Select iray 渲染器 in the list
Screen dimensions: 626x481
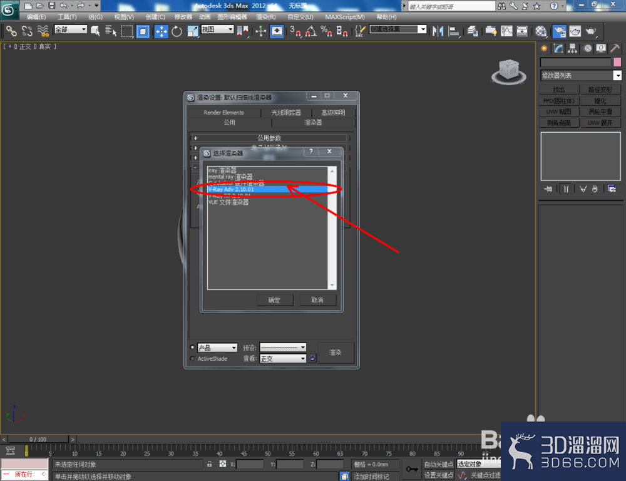point(267,170)
